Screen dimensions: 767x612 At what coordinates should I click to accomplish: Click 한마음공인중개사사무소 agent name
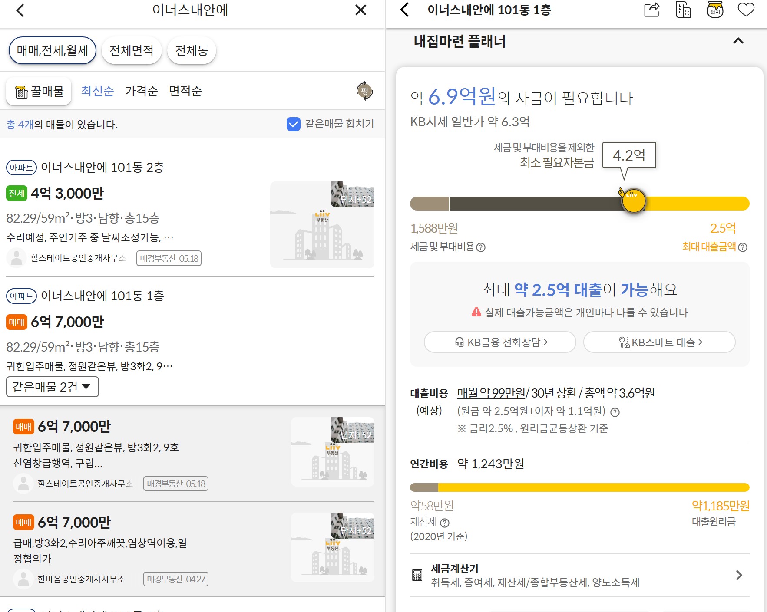[81, 579]
